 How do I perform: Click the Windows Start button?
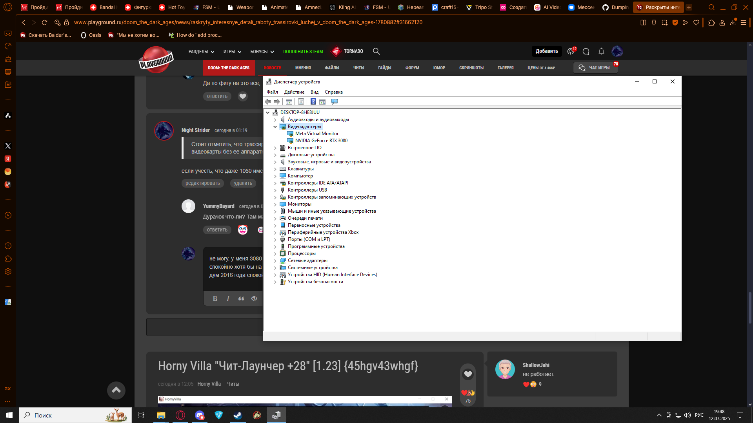pos(9,415)
